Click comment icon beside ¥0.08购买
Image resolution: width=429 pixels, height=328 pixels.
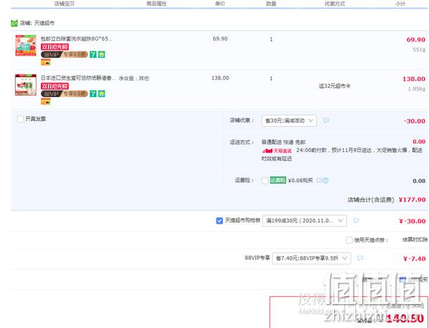(319, 180)
